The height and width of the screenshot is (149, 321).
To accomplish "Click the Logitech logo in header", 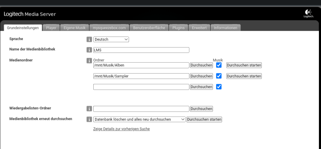I will coord(308,14).
